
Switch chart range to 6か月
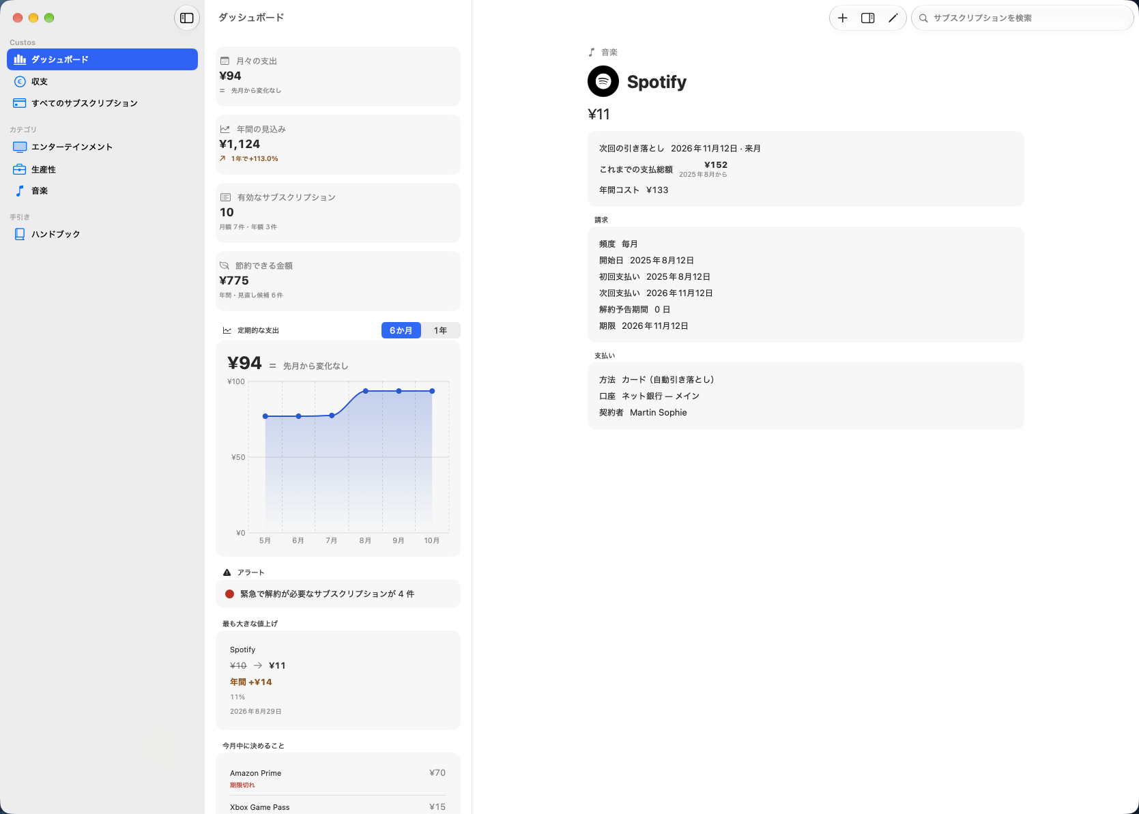[x=401, y=330]
